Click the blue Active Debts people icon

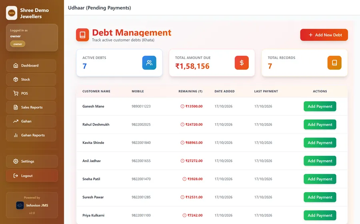(149, 63)
